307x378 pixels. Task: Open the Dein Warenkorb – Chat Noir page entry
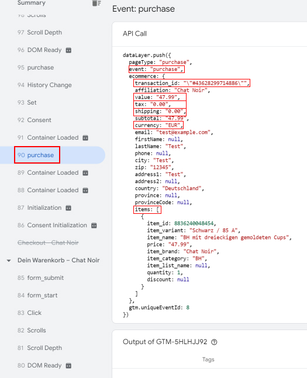click(58, 260)
